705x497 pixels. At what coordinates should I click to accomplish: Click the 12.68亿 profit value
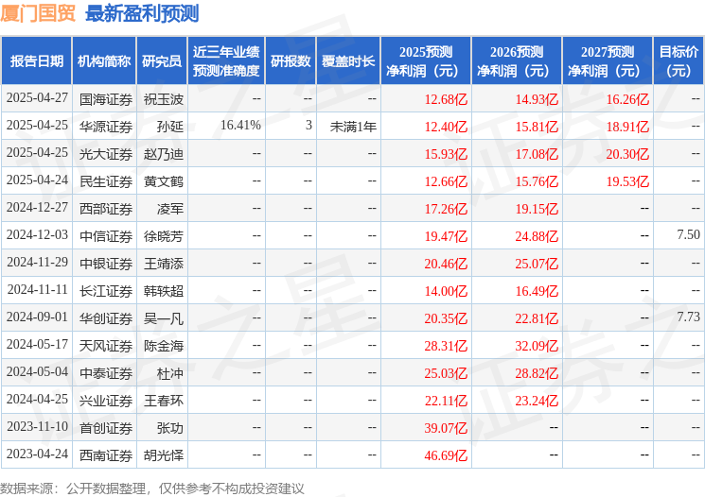click(446, 99)
